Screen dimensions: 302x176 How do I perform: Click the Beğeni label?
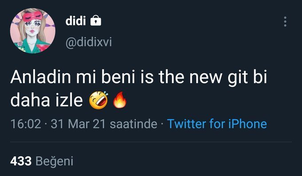click(55, 161)
